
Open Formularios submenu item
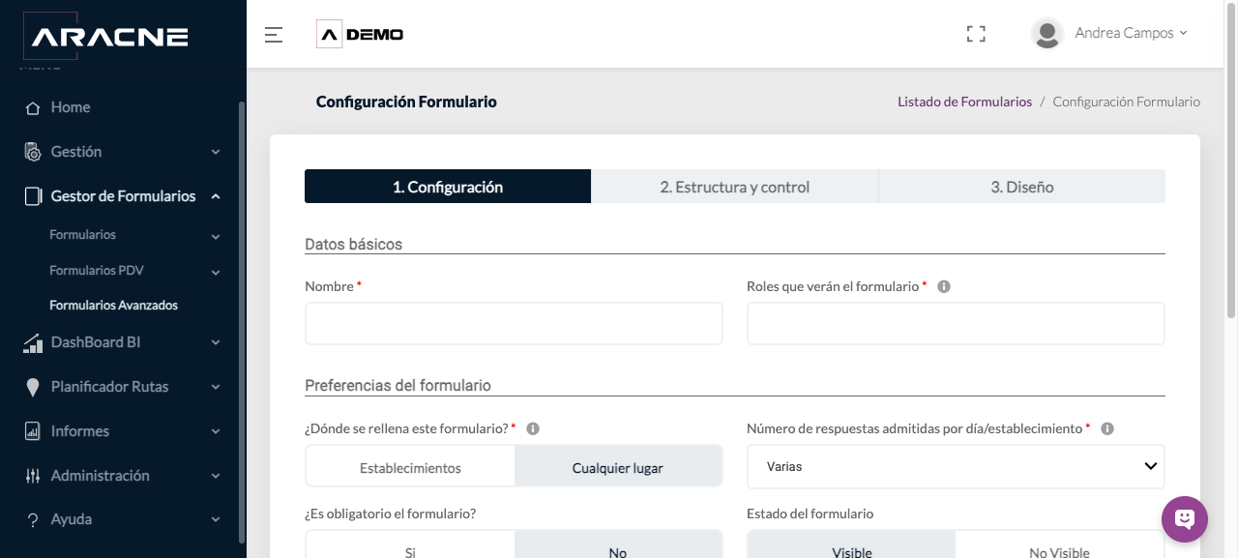pyautogui.click(x=82, y=235)
